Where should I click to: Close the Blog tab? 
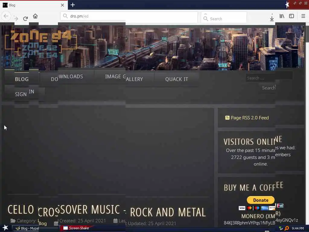62,5
